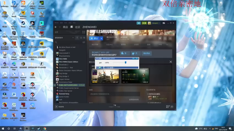This screenshot has width=234, height=131.
Task: Open the 社区中心 game tab
Action: [x=109, y=45]
